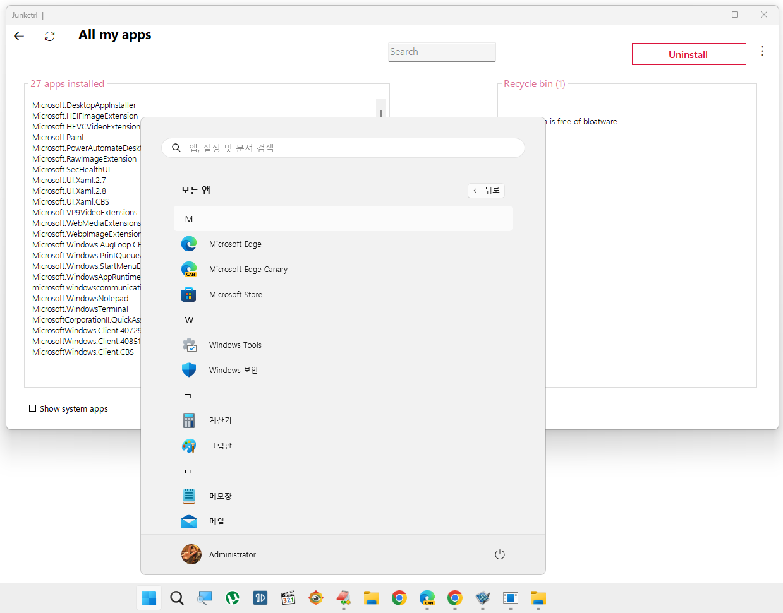
Task: Select Microsoft.VP9VideoExtensions entry
Action: [85, 213]
